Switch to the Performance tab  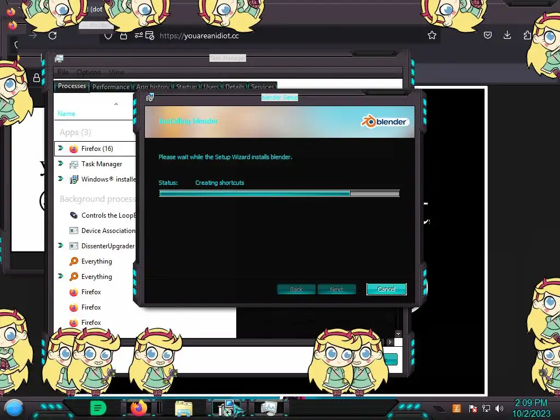coord(111,87)
